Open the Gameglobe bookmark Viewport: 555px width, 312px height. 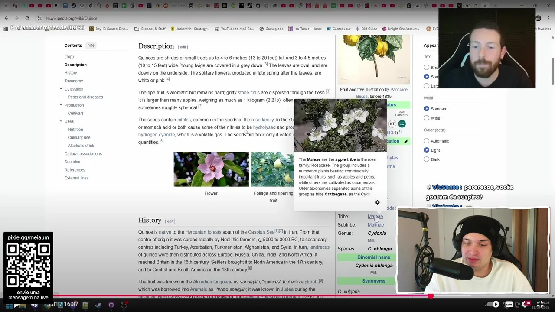pyautogui.click(x=271, y=29)
